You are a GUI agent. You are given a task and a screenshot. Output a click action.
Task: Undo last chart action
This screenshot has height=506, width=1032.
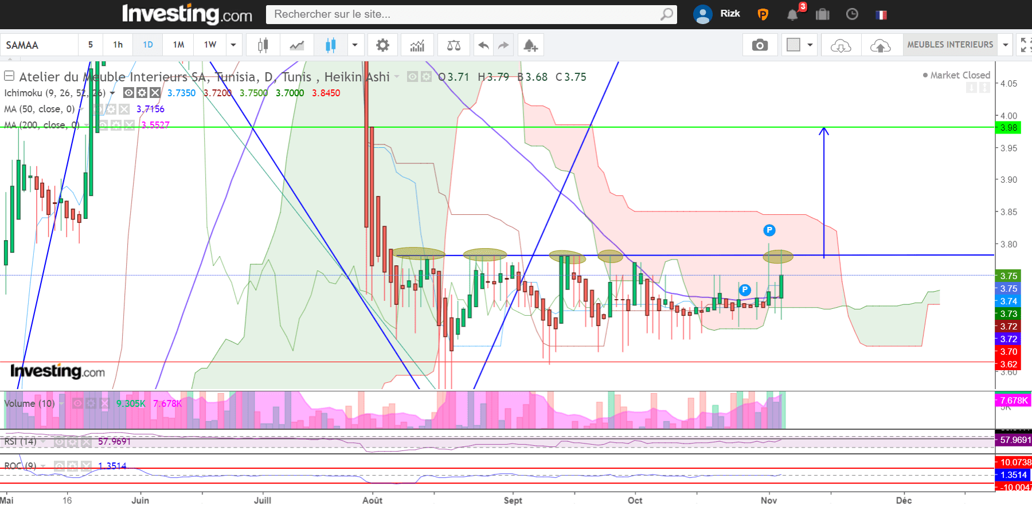pyautogui.click(x=483, y=45)
